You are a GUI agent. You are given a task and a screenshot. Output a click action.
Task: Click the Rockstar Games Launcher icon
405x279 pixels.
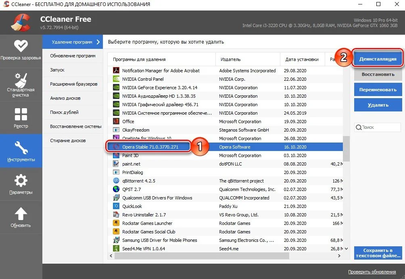[x=116, y=223]
